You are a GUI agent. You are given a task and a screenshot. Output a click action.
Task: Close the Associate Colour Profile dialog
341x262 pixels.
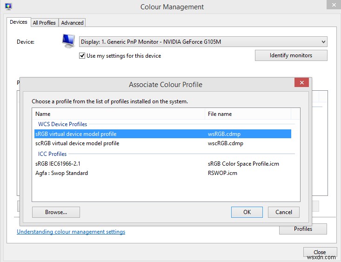(302, 83)
